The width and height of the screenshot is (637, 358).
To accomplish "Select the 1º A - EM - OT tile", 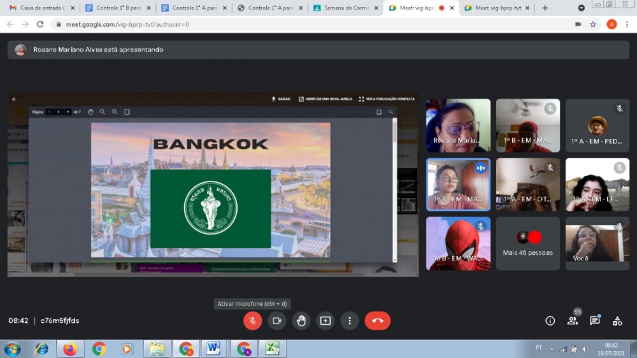I will coord(527,185).
